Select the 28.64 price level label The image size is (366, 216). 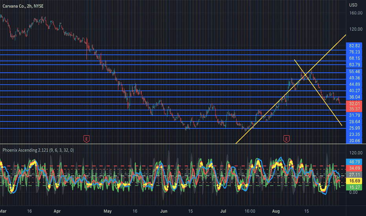[354, 122]
